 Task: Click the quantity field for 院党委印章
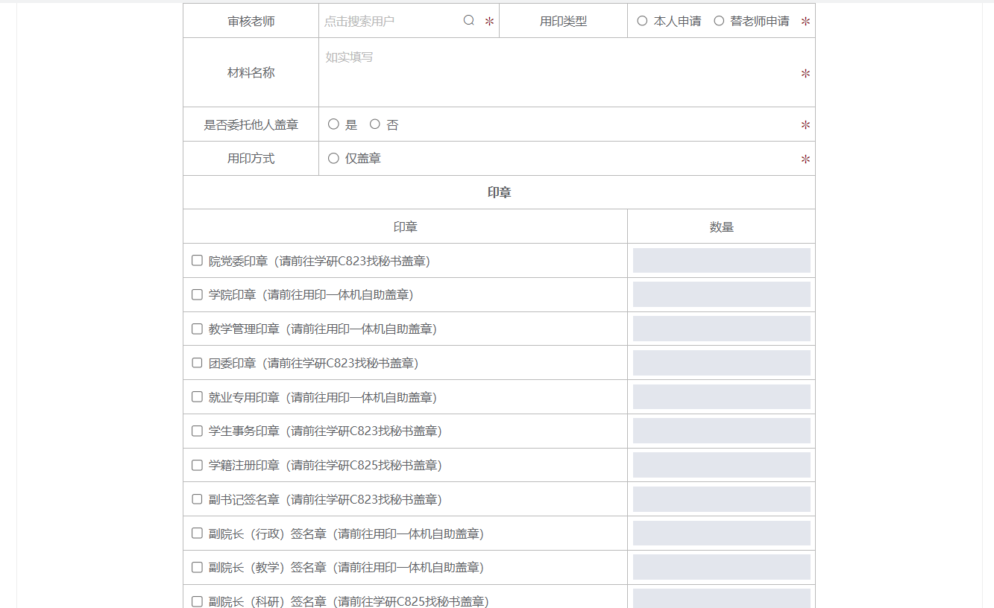(x=721, y=261)
